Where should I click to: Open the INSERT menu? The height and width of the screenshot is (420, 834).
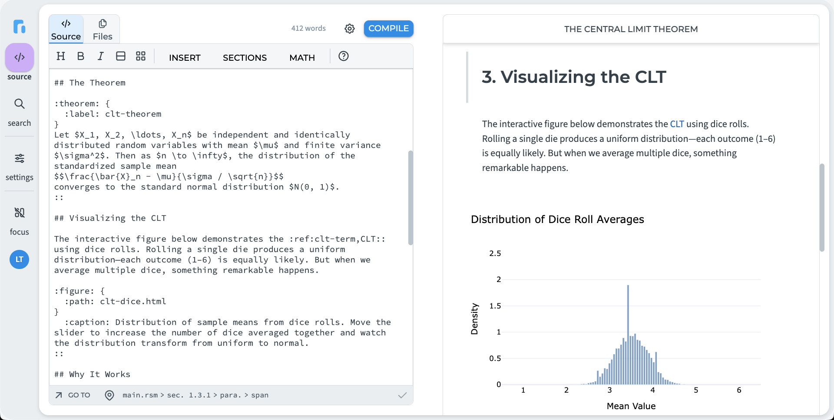pyautogui.click(x=185, y=58)
